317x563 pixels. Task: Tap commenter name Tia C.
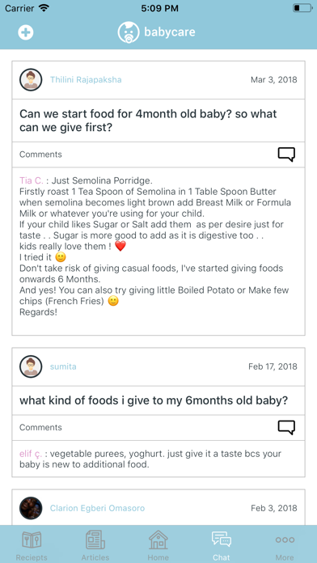tap(32, 180)
